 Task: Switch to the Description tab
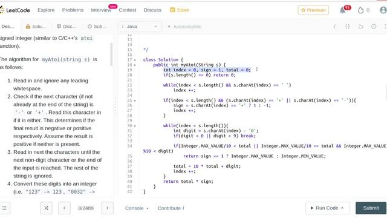(x=8, y=27)
